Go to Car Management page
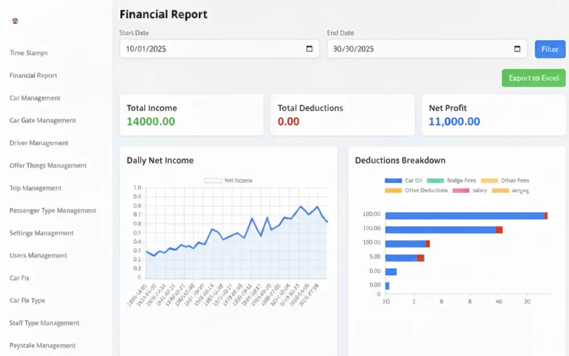This screenshot has height=356, width=569. pos(35,98)
